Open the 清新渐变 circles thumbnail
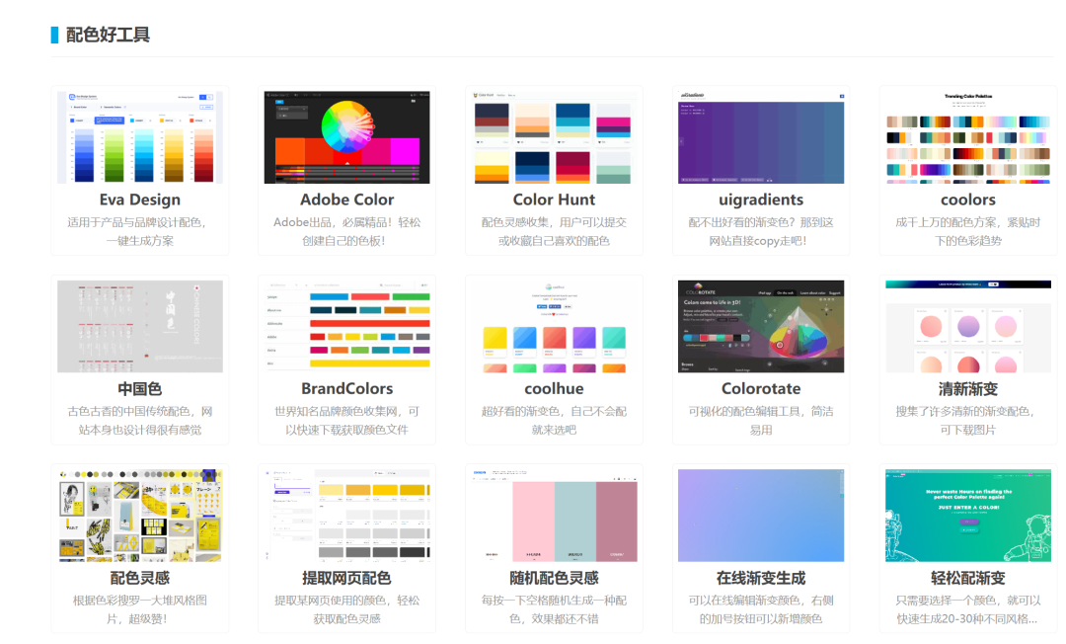The width and height of the screenshot is (1066, 644). pos(968,326)
